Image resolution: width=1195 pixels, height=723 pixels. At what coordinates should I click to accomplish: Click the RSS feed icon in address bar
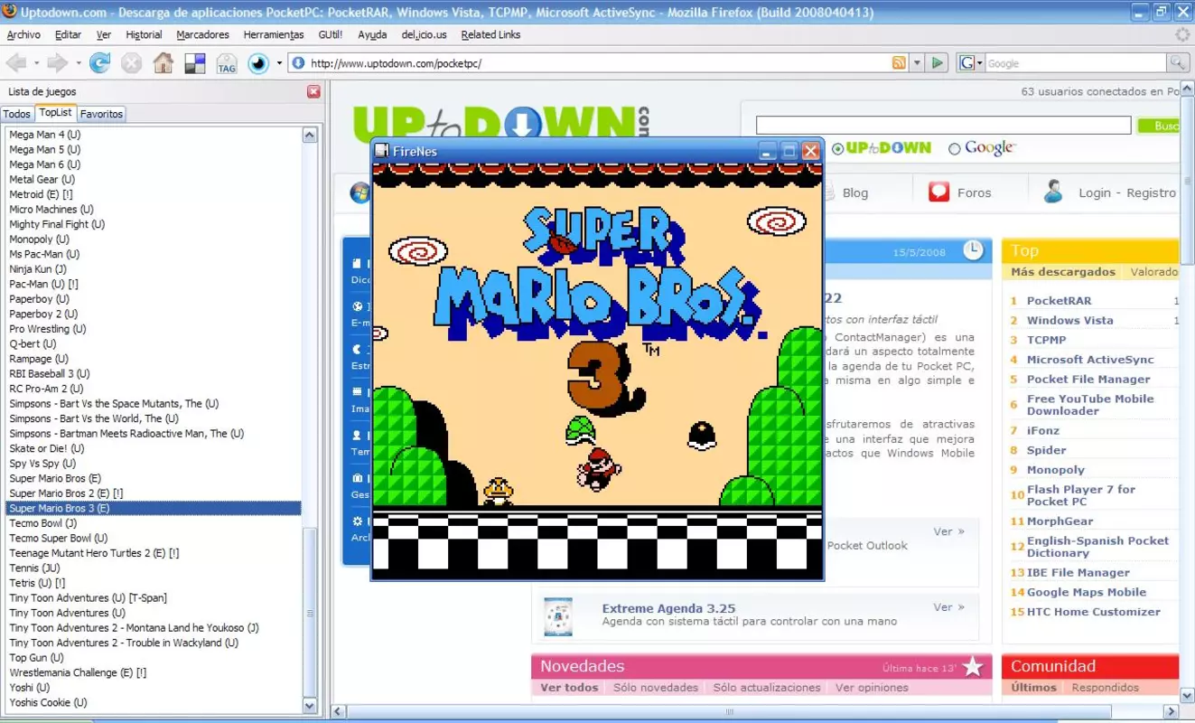pos(899,63)
